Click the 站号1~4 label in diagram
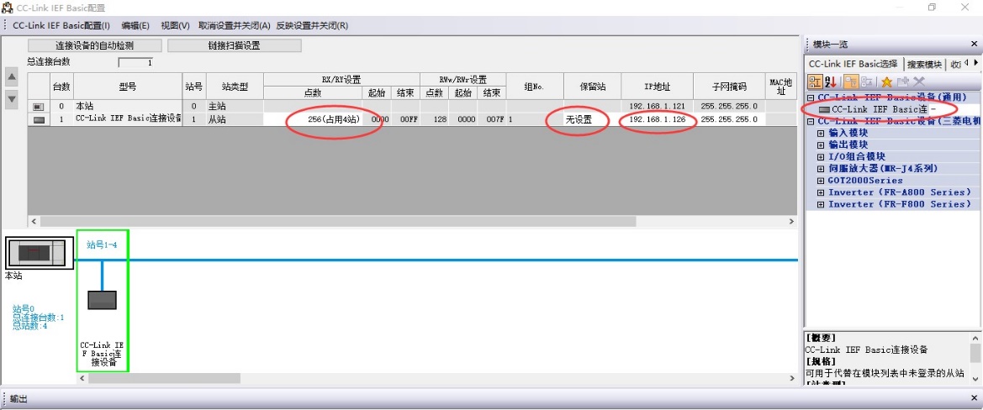Viewport: 983px width, 410px height. click(102, 244)
